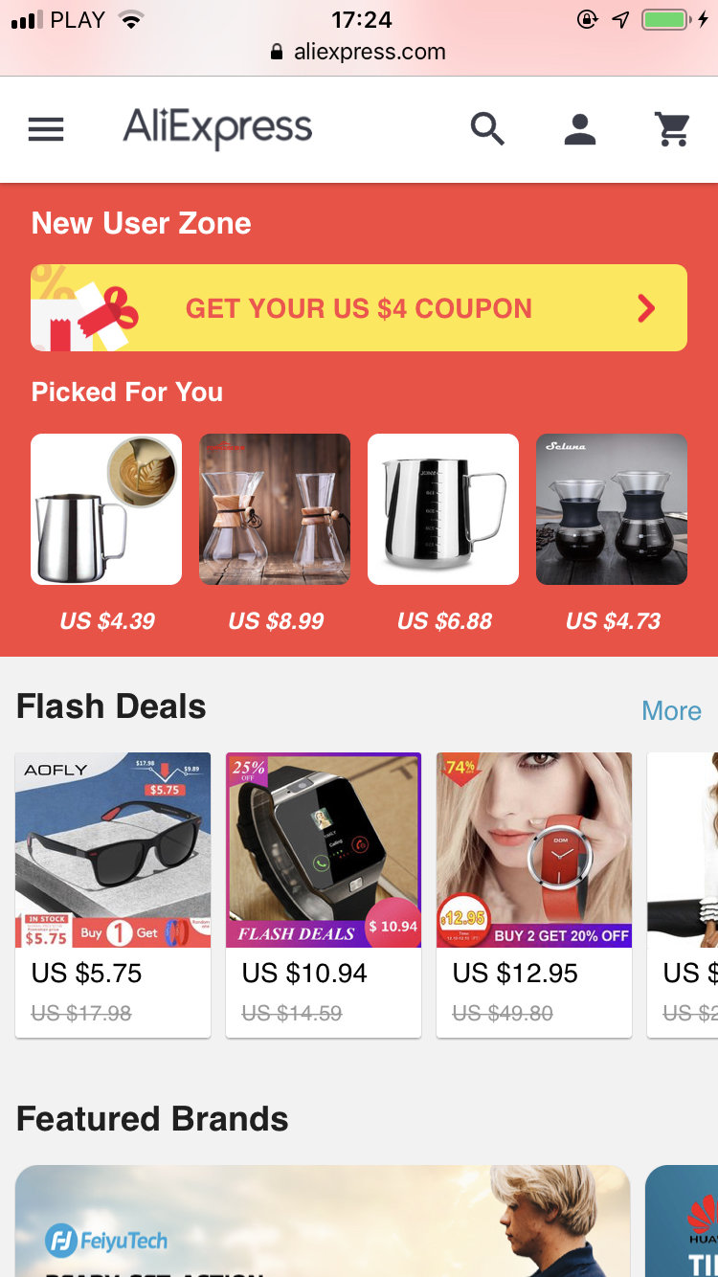Image resolution: width=718 pixels, height=1277 pixels.
Task: View the AOFLY sunglasses flash deal
Action: point(113,894)
